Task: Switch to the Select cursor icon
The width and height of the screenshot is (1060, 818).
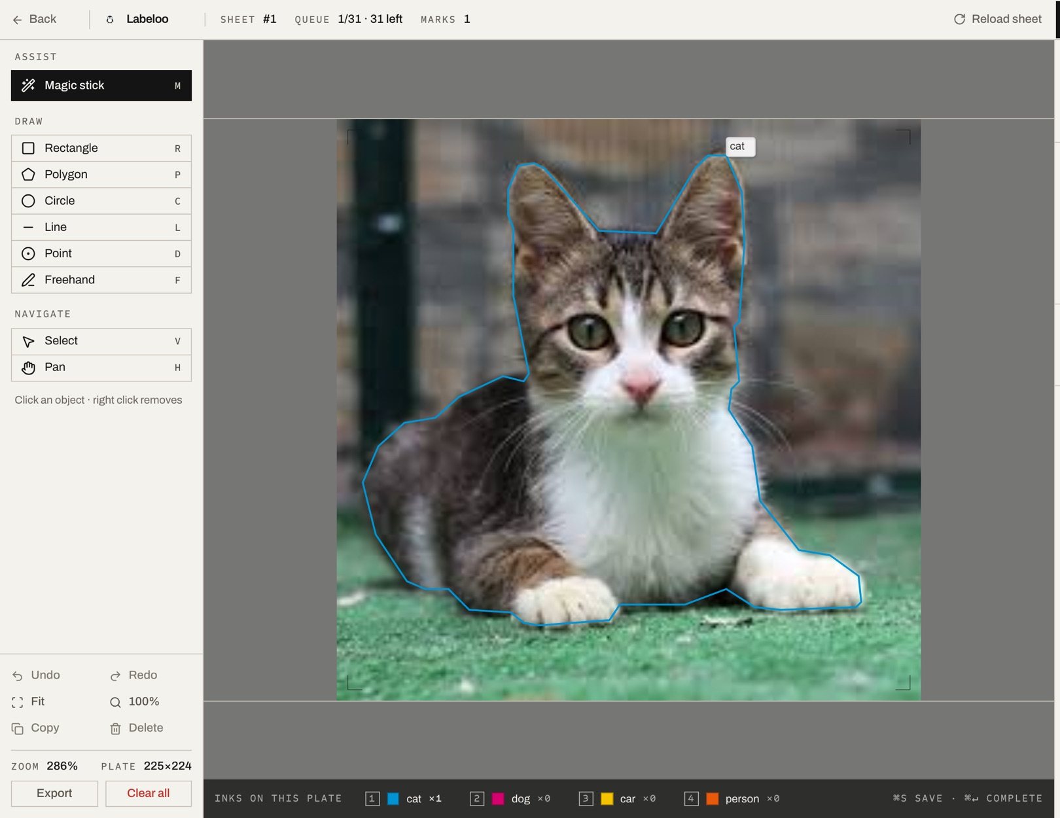Action: click(x=28, y=341)
